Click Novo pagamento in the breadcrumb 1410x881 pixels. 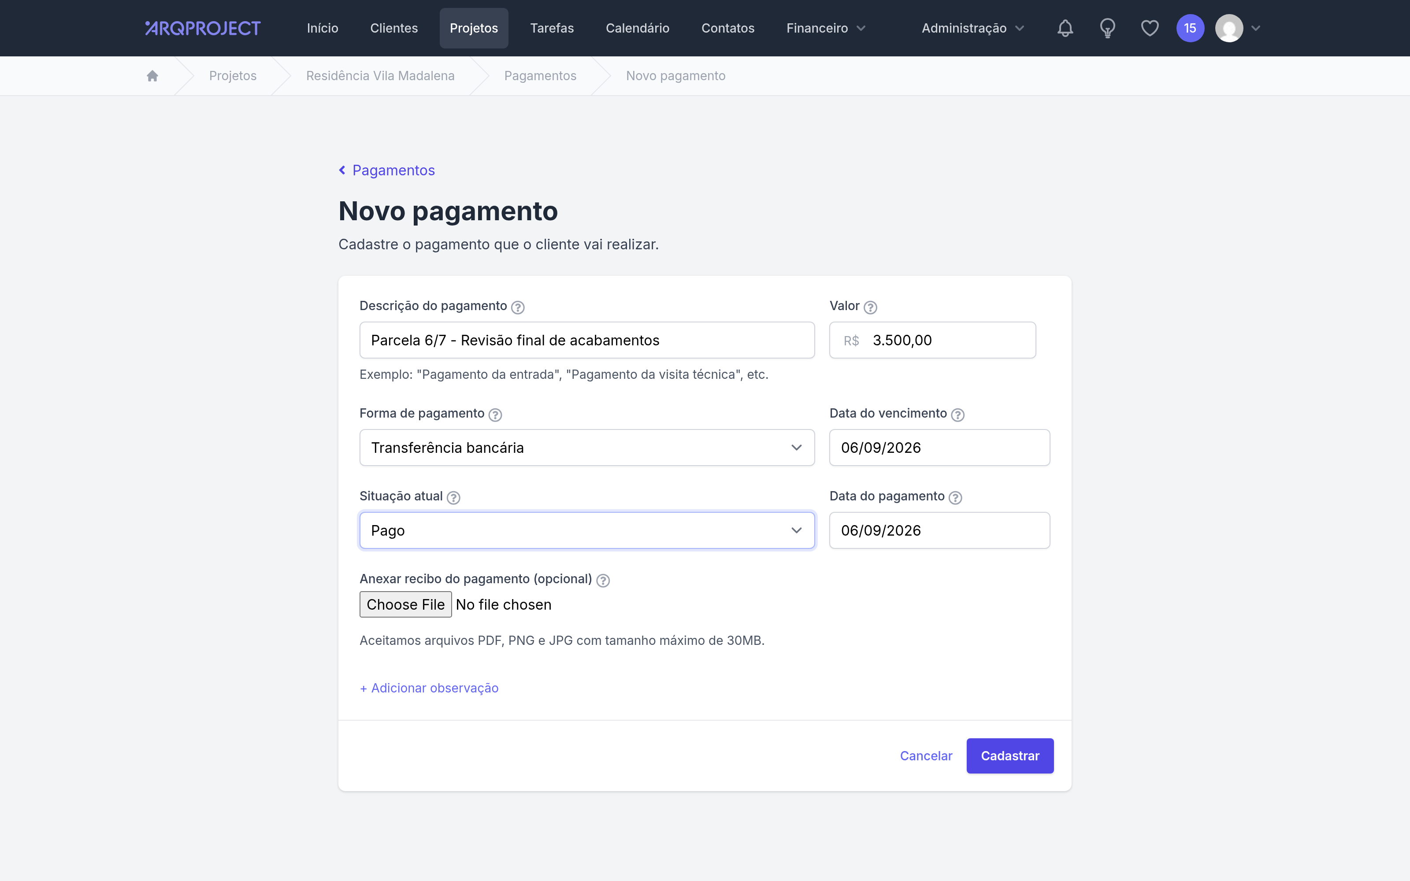pos(675,76)
